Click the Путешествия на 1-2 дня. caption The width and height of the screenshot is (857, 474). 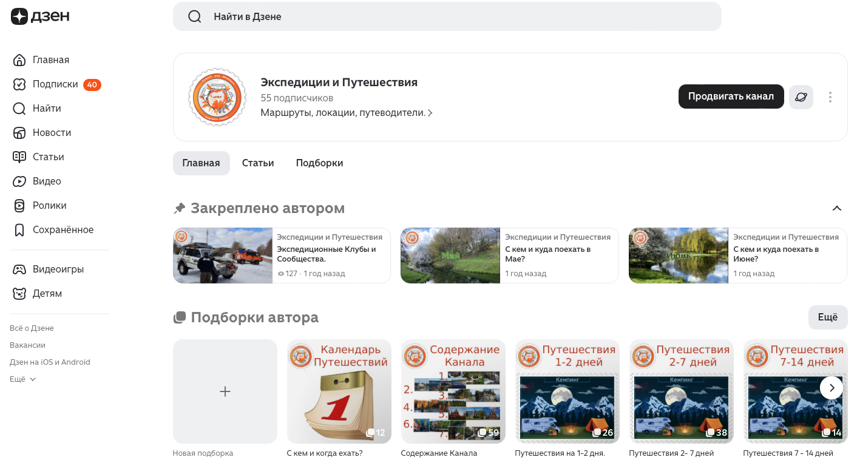[560, 453]
